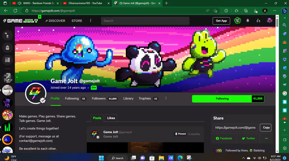The width and height of the screenshot is (289, 161).
Task: Open the top navigation more-options menu
Action: (91, 21)
